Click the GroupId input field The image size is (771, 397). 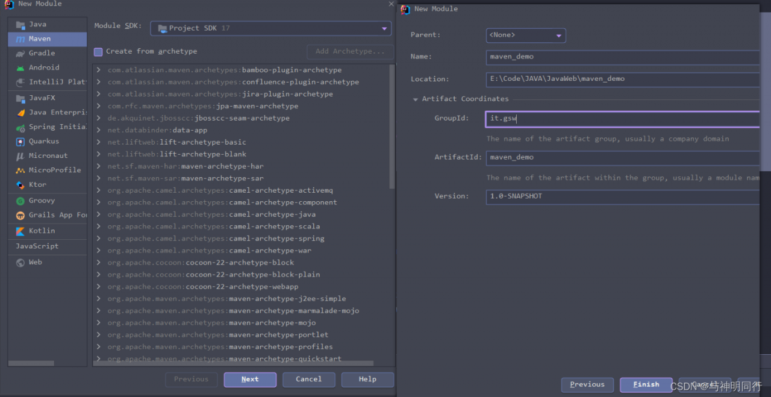(x=622, y=119)
